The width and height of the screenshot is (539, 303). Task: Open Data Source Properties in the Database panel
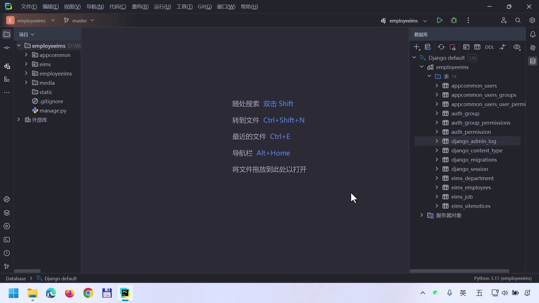click(x=428, y=47)
